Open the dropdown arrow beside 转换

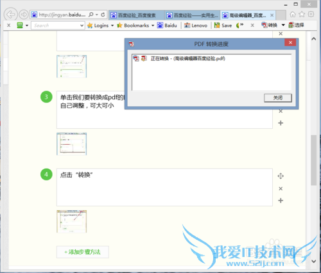pos(283,25)
